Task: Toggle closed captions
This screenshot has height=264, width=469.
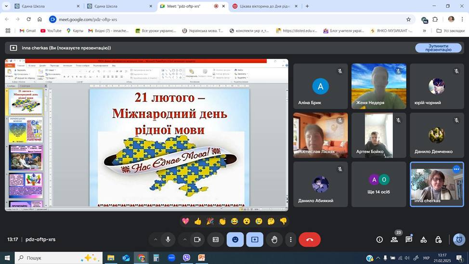Action: [216, 239]
